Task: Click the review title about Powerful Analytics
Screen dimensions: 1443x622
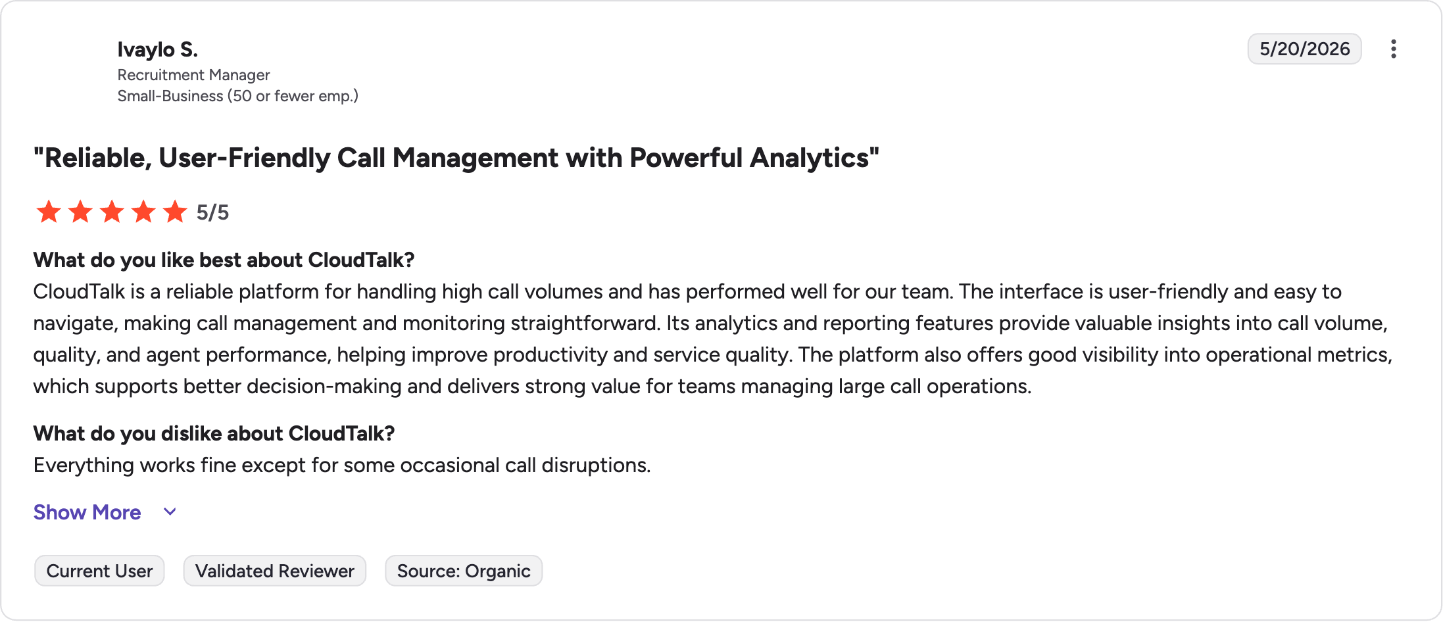Action: pyautogui.click(x=456, y=158)
